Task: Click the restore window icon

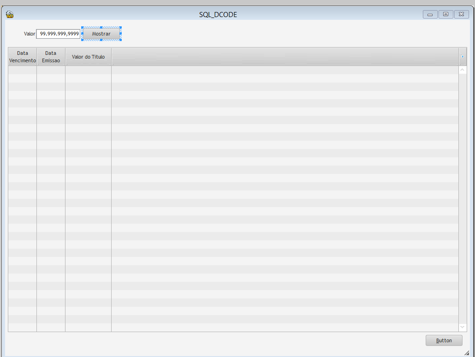Action: (445, 14)
